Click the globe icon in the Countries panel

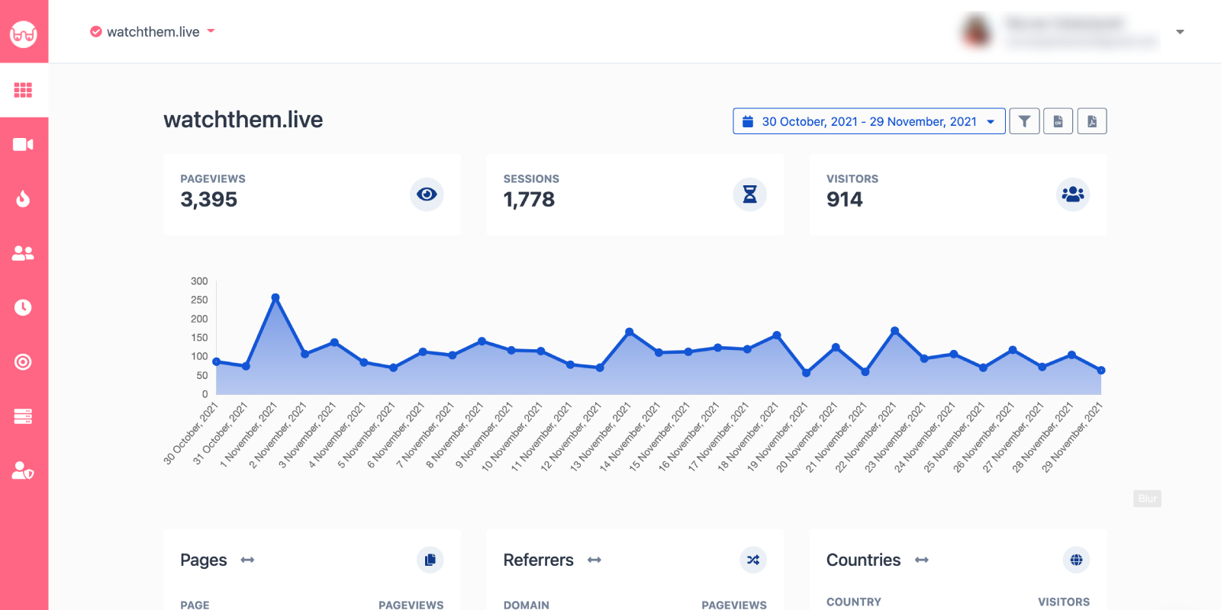[1076, 560]
